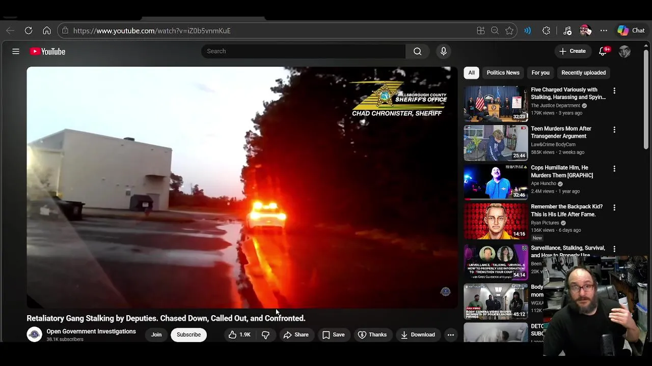Viewport: 652px width, 366px height.
Task: Open the Open Government Investigations channel name
Action: (x=91, y=331)
